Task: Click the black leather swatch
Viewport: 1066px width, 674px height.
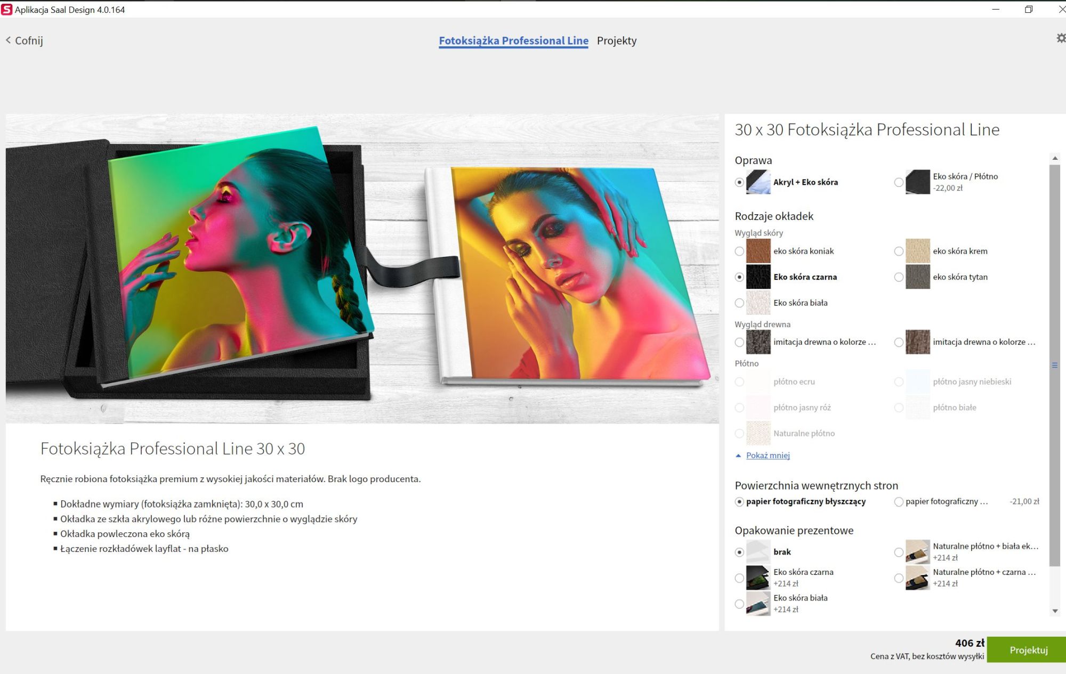Action: tap(758, 277)
